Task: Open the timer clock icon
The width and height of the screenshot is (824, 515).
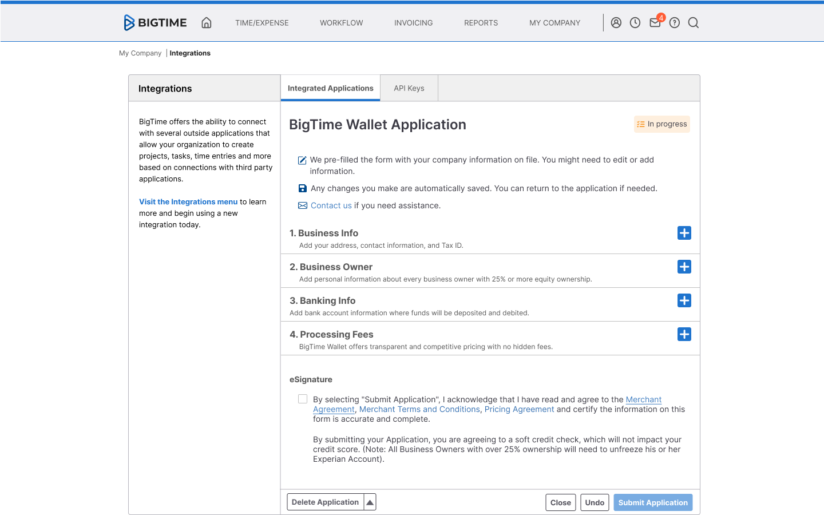Action: [x=635, y=23]
